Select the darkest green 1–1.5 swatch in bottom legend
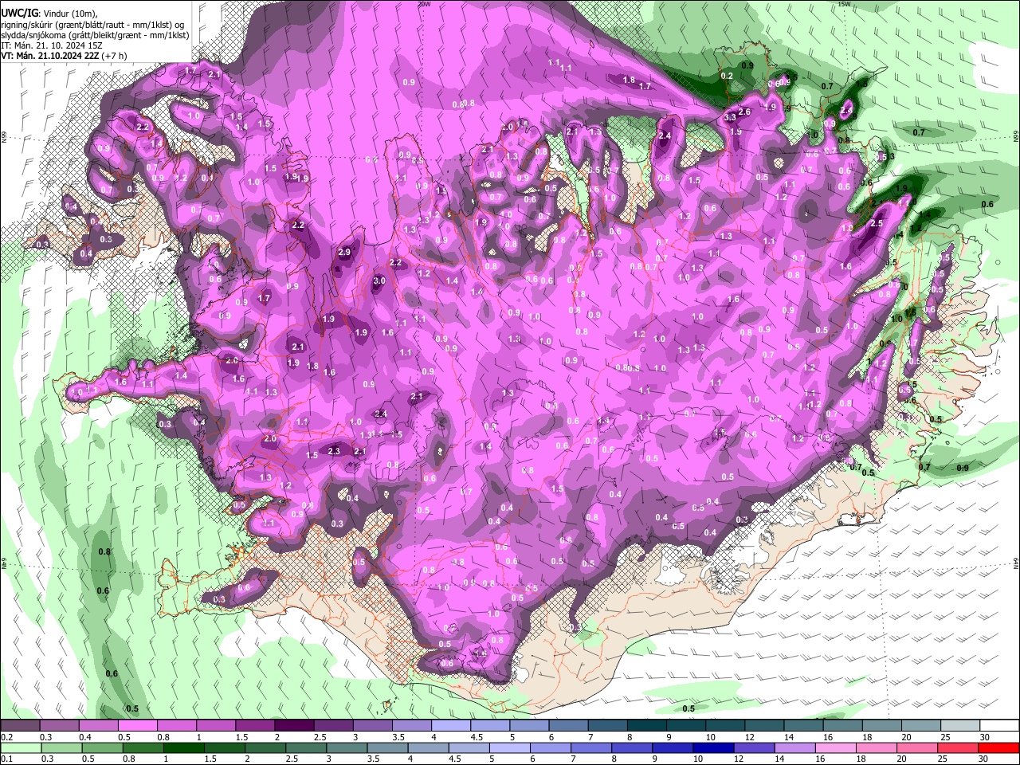1020x765 pixels. point(184,747)
